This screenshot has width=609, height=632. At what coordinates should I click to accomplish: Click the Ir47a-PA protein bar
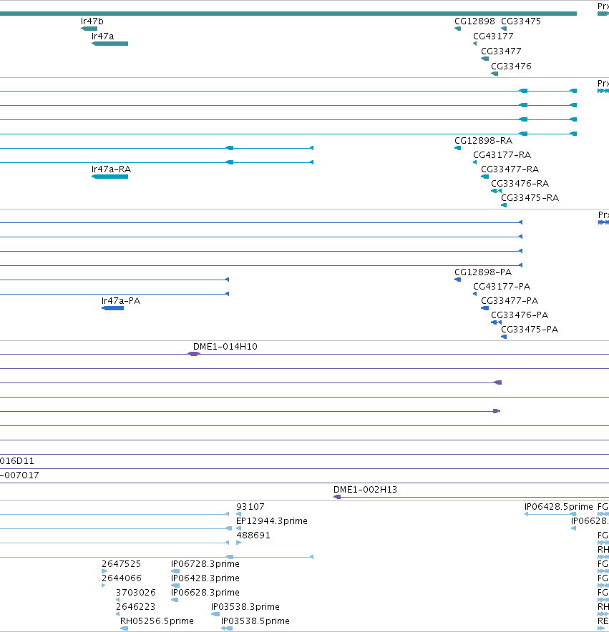[x=112, y=308]
